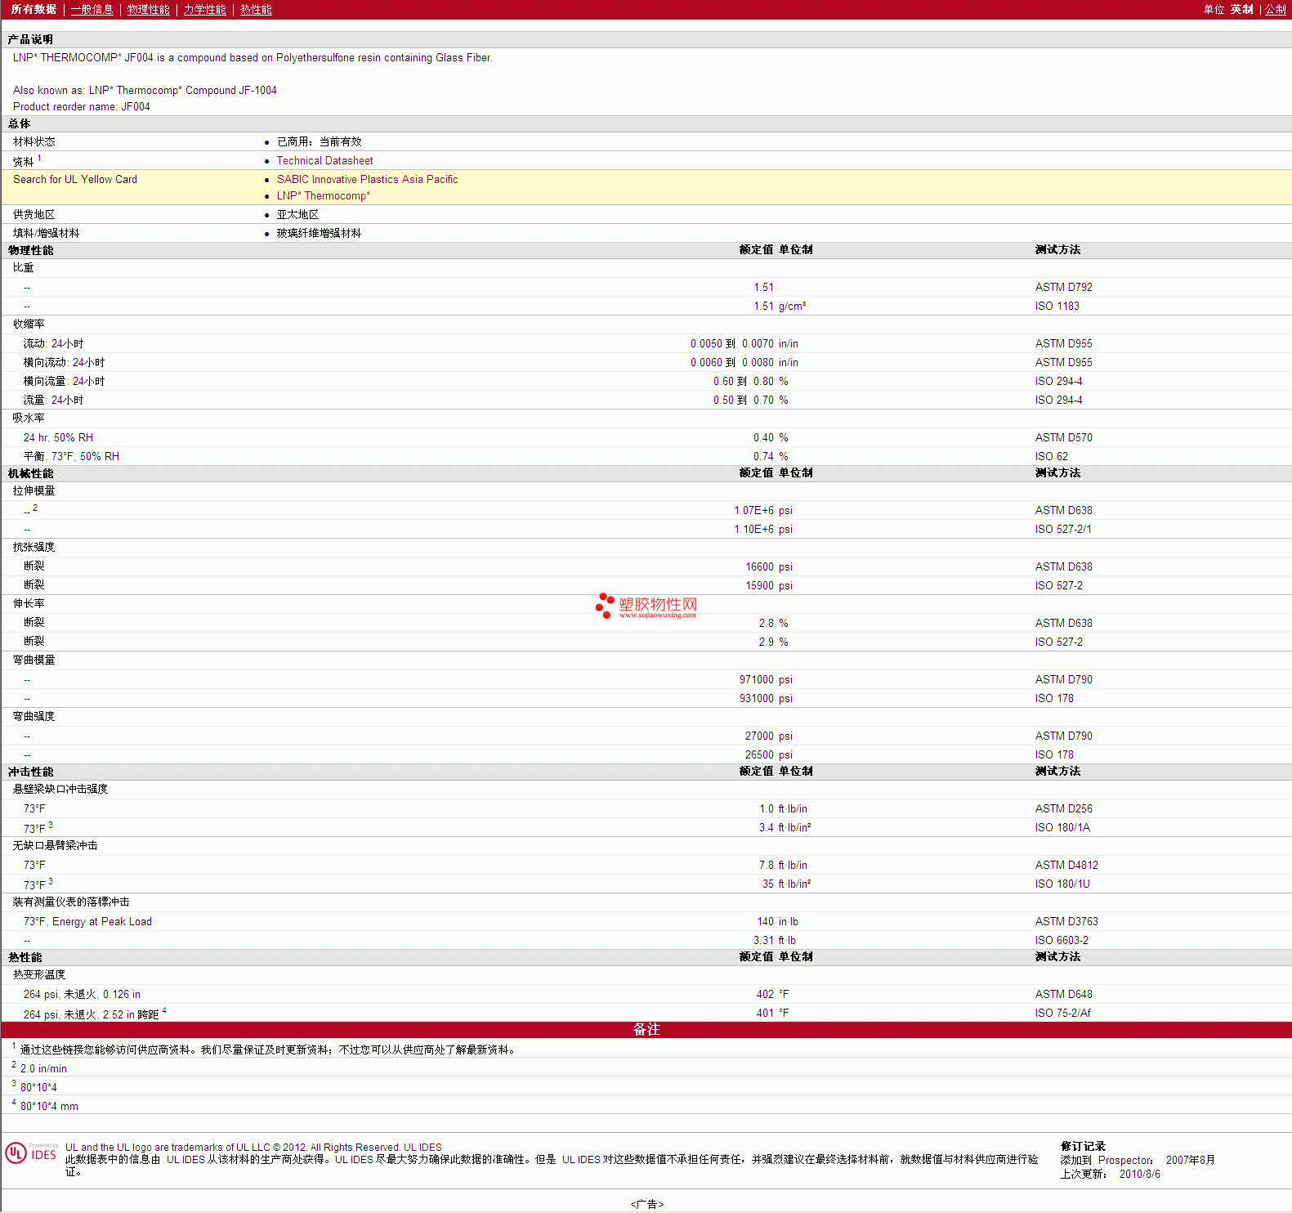Image resolution: width=1292 pixels, height=1213 pixels.
Task: Click the 'Search for UL Yellow Card' label
Action: 75,180
